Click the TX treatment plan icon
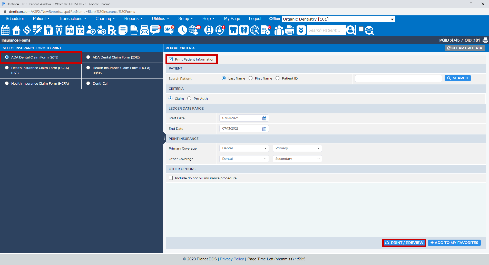Screen dimensions: 489x265 80,30
